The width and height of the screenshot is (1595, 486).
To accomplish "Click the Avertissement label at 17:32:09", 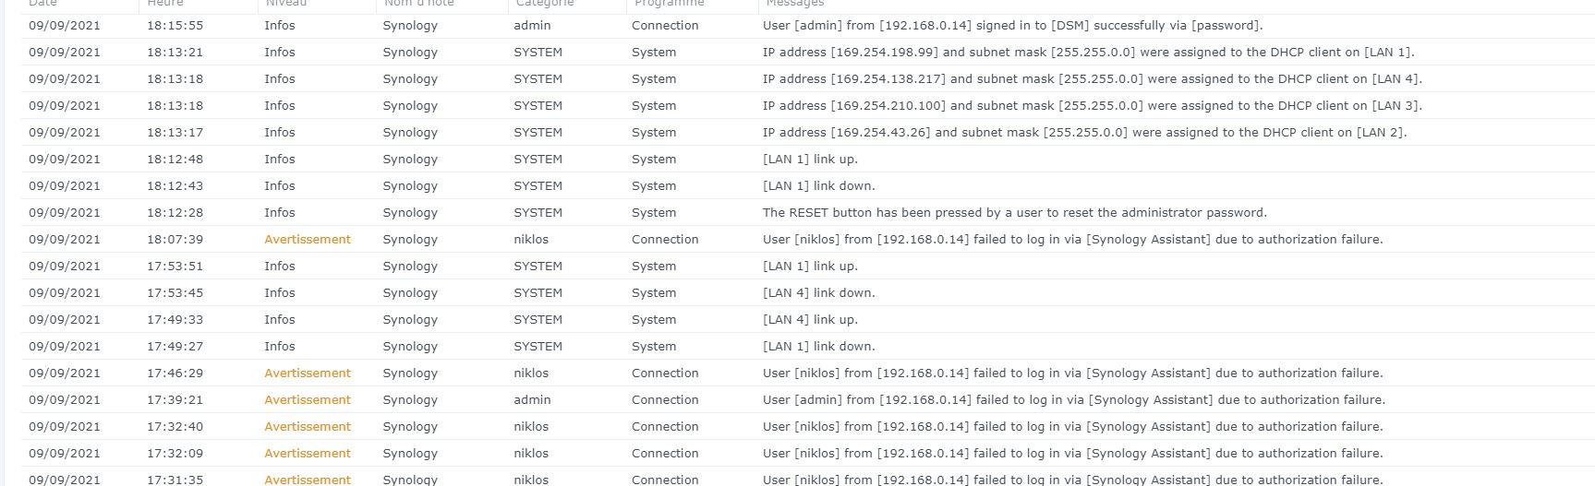I will click(x=307, y=454).
